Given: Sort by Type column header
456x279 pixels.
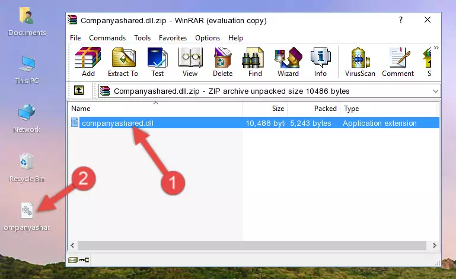Looking at the screenshot, I should click(x=388, y=109).
